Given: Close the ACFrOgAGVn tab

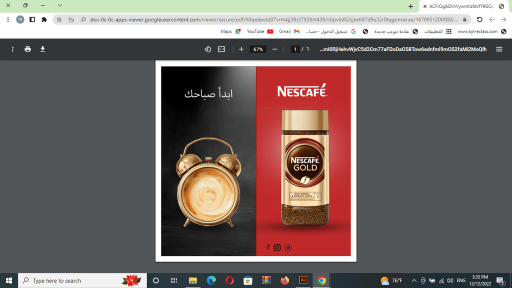Looking at the screenshot, I should (x=425, y=6).
